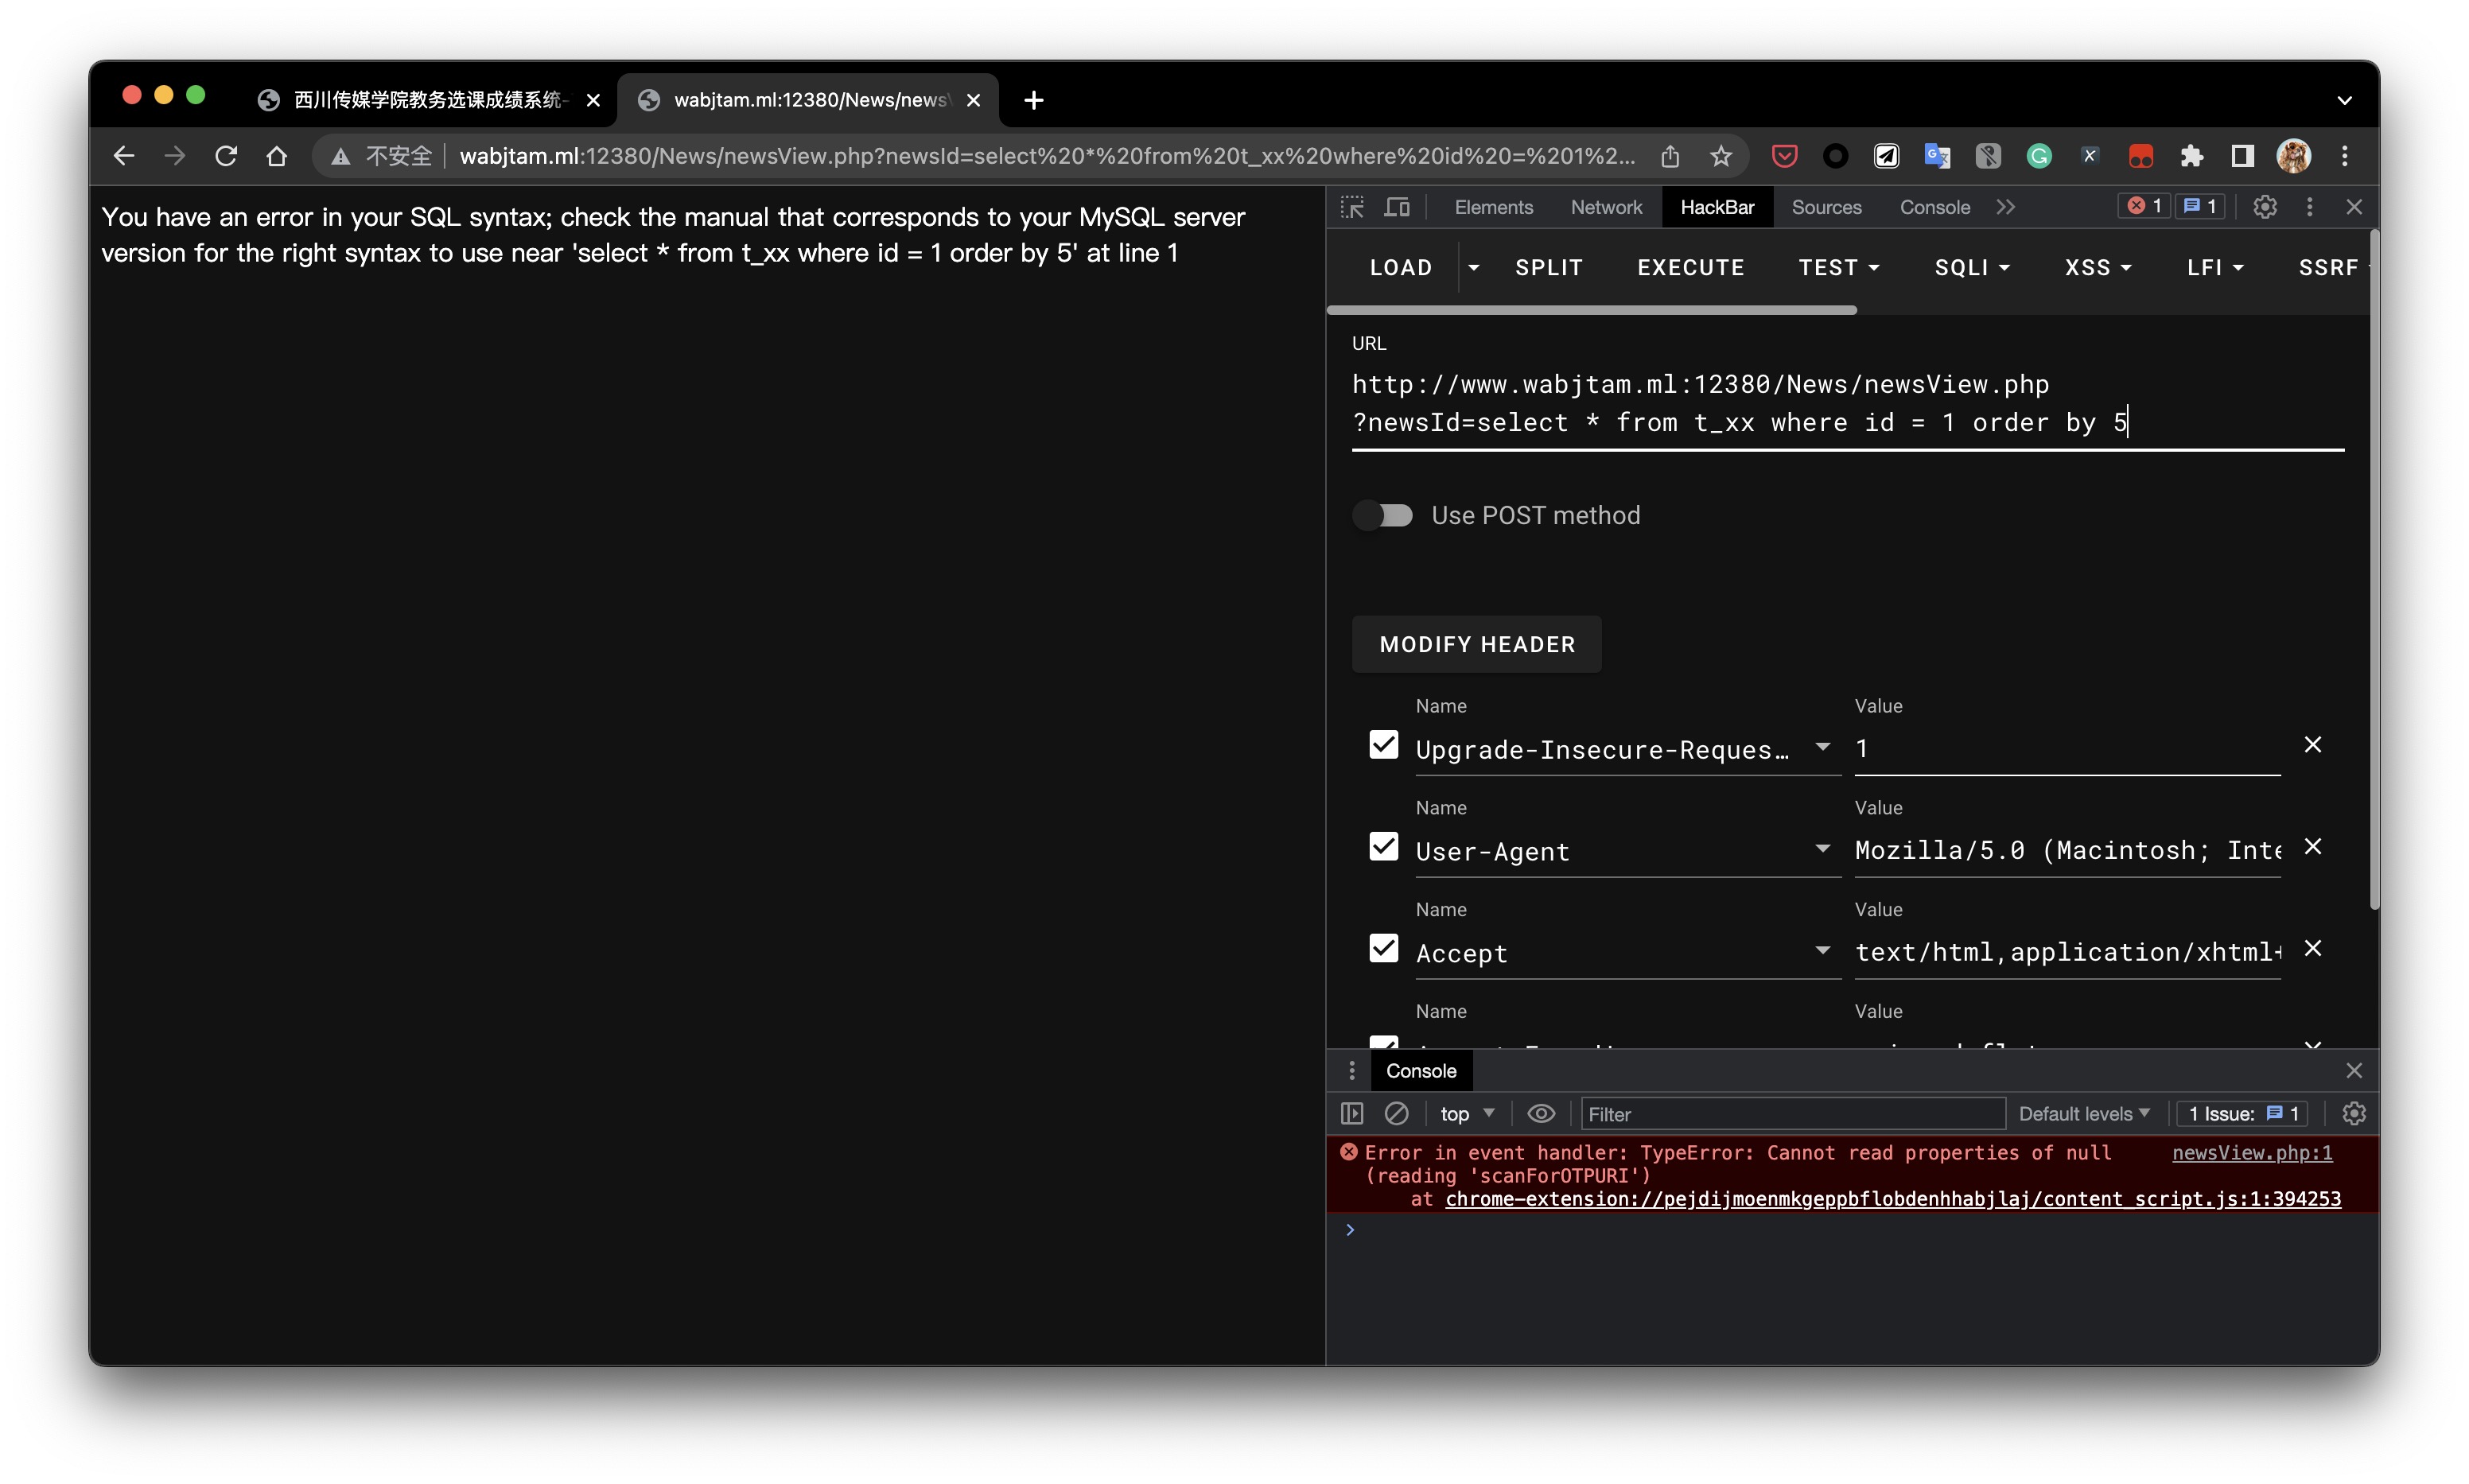Viewport: 2469px width, 1484px height.
Task: Open the Default levels dropdown
Action: [x=2084, y=1113]
